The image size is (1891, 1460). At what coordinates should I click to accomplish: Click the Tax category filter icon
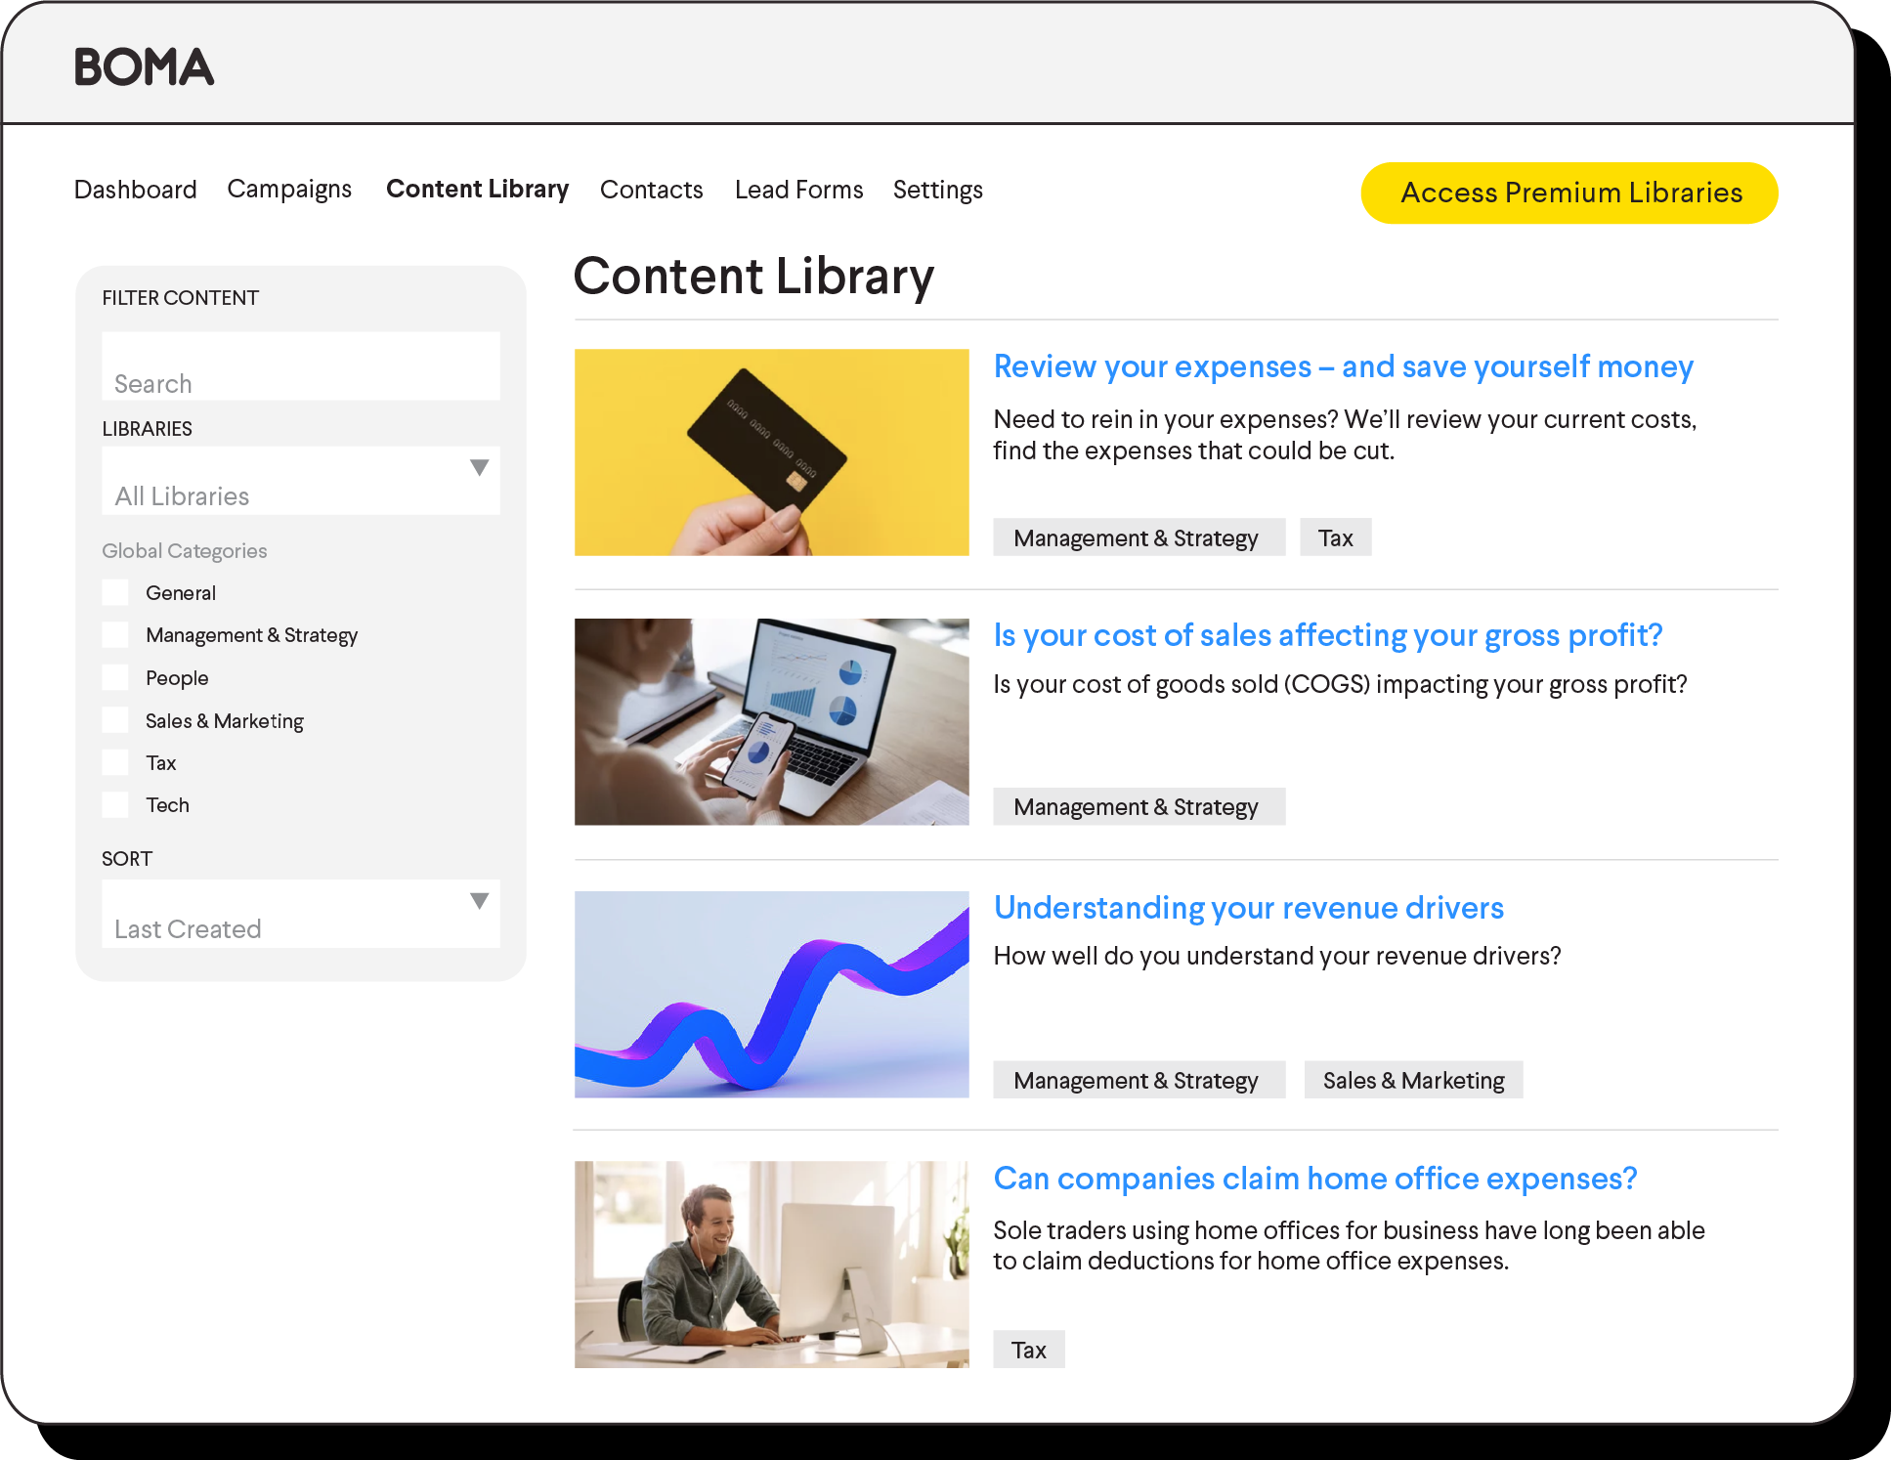118,760
